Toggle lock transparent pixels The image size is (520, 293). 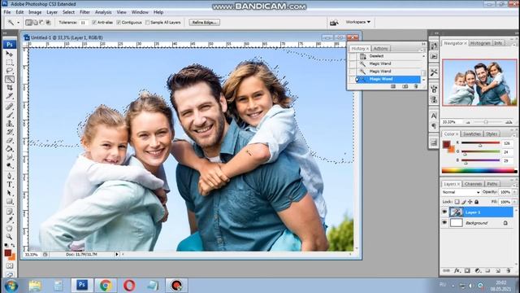point(457,202)
